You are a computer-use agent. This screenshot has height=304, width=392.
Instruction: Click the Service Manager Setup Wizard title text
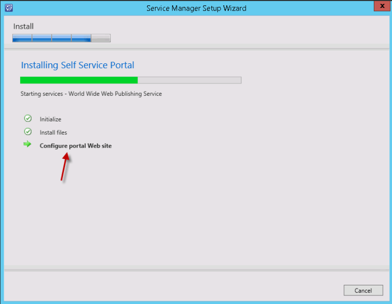pos(196,8)
